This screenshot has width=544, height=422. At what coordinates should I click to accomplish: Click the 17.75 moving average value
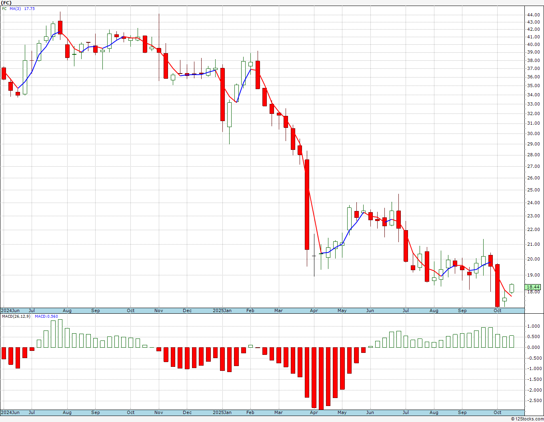pyautogui.click(x=29, y=8)
